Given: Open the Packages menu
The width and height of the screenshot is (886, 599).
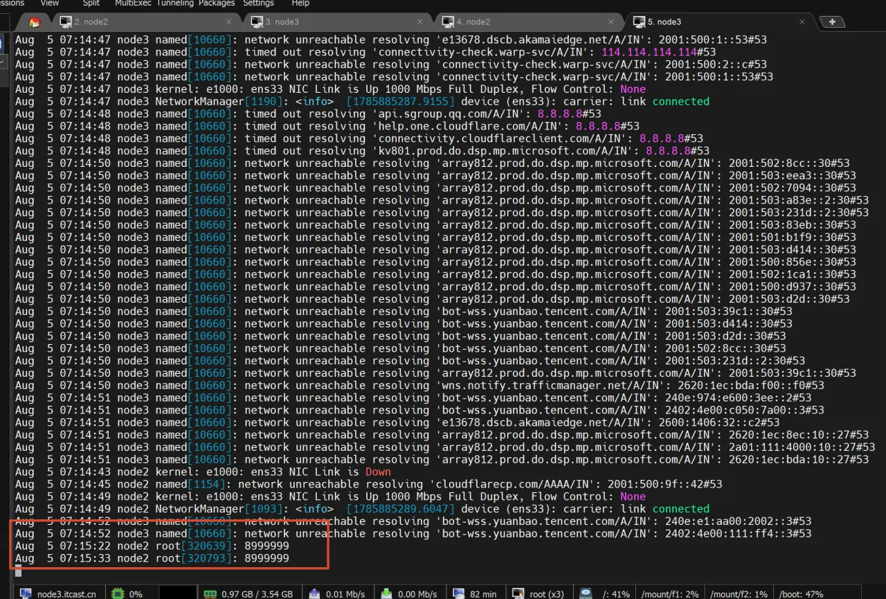Looking at the screenshot, I should tap(217, 3).
